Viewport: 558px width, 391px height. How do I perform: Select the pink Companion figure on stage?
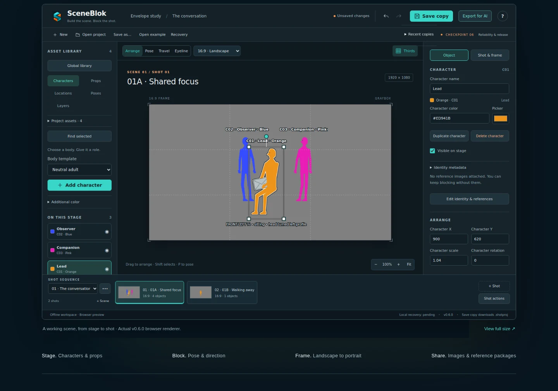coord(303,169)
